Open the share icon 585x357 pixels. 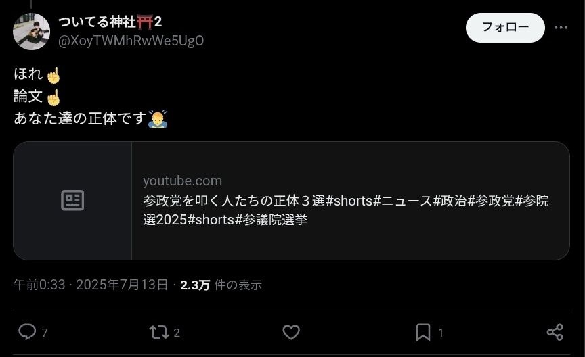555,332
